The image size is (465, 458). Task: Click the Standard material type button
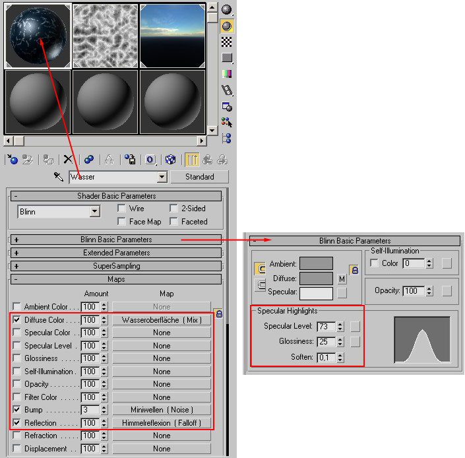199,177
